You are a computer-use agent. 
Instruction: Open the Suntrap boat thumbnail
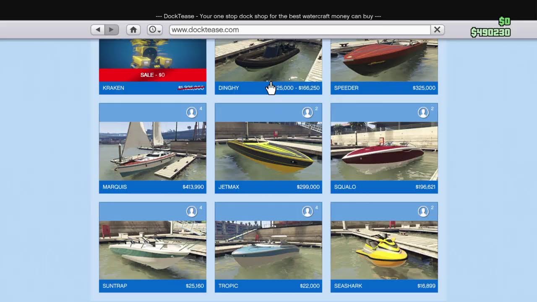[153, 250]
